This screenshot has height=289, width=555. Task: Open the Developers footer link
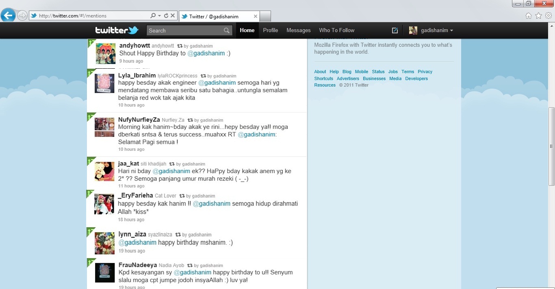pos(416,78)
